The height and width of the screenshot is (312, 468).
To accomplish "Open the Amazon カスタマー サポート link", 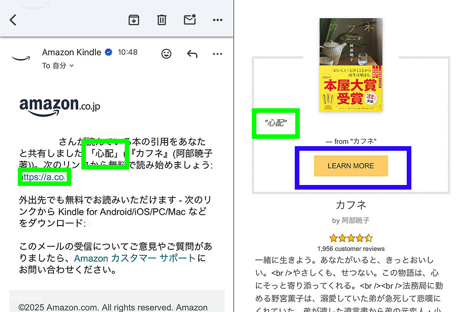I will [135, 259].
